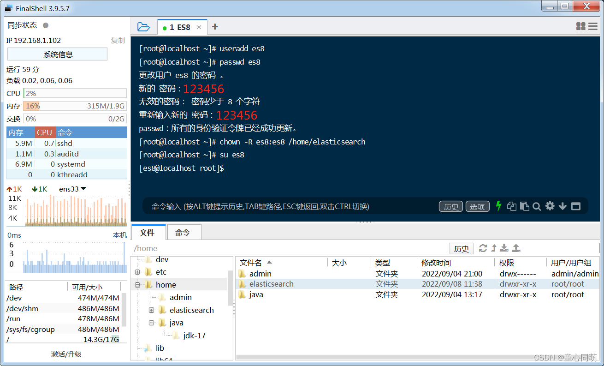Copy terminal text with copy icon

click(511, 206)
